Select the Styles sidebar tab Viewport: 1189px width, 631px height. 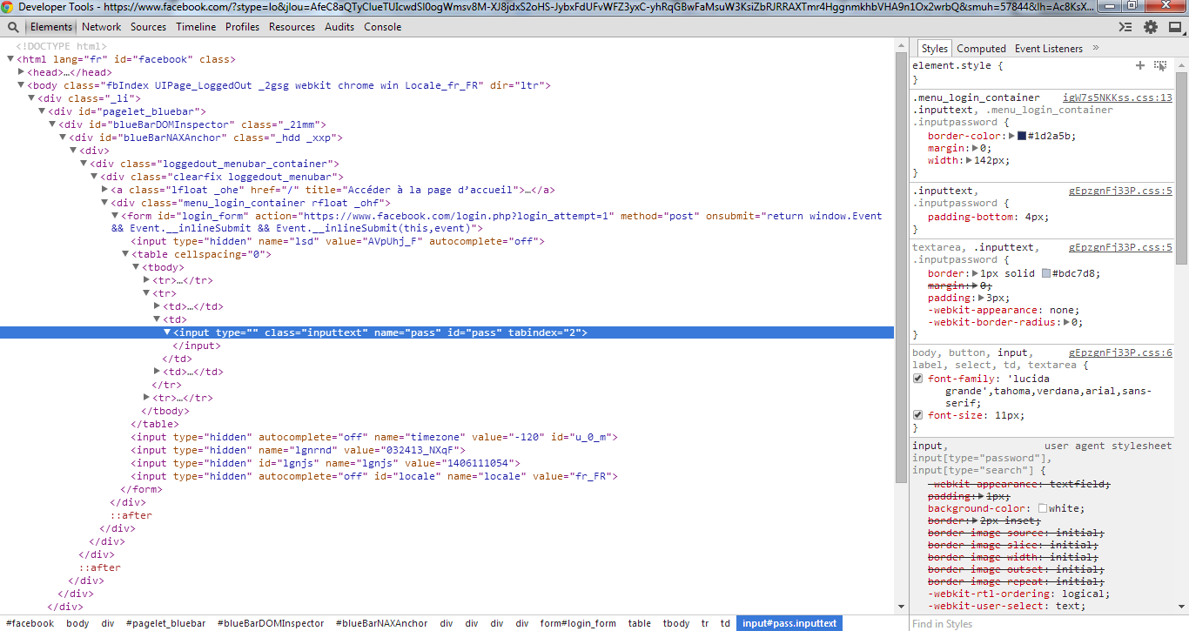(x=935, y=49)
